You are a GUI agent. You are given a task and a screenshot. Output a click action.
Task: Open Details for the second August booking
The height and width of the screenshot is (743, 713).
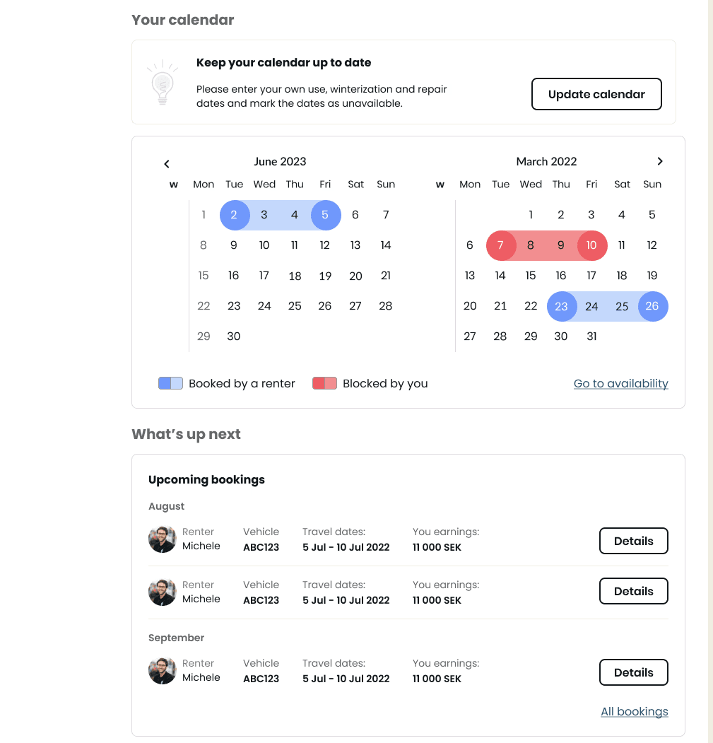(633, 591)
